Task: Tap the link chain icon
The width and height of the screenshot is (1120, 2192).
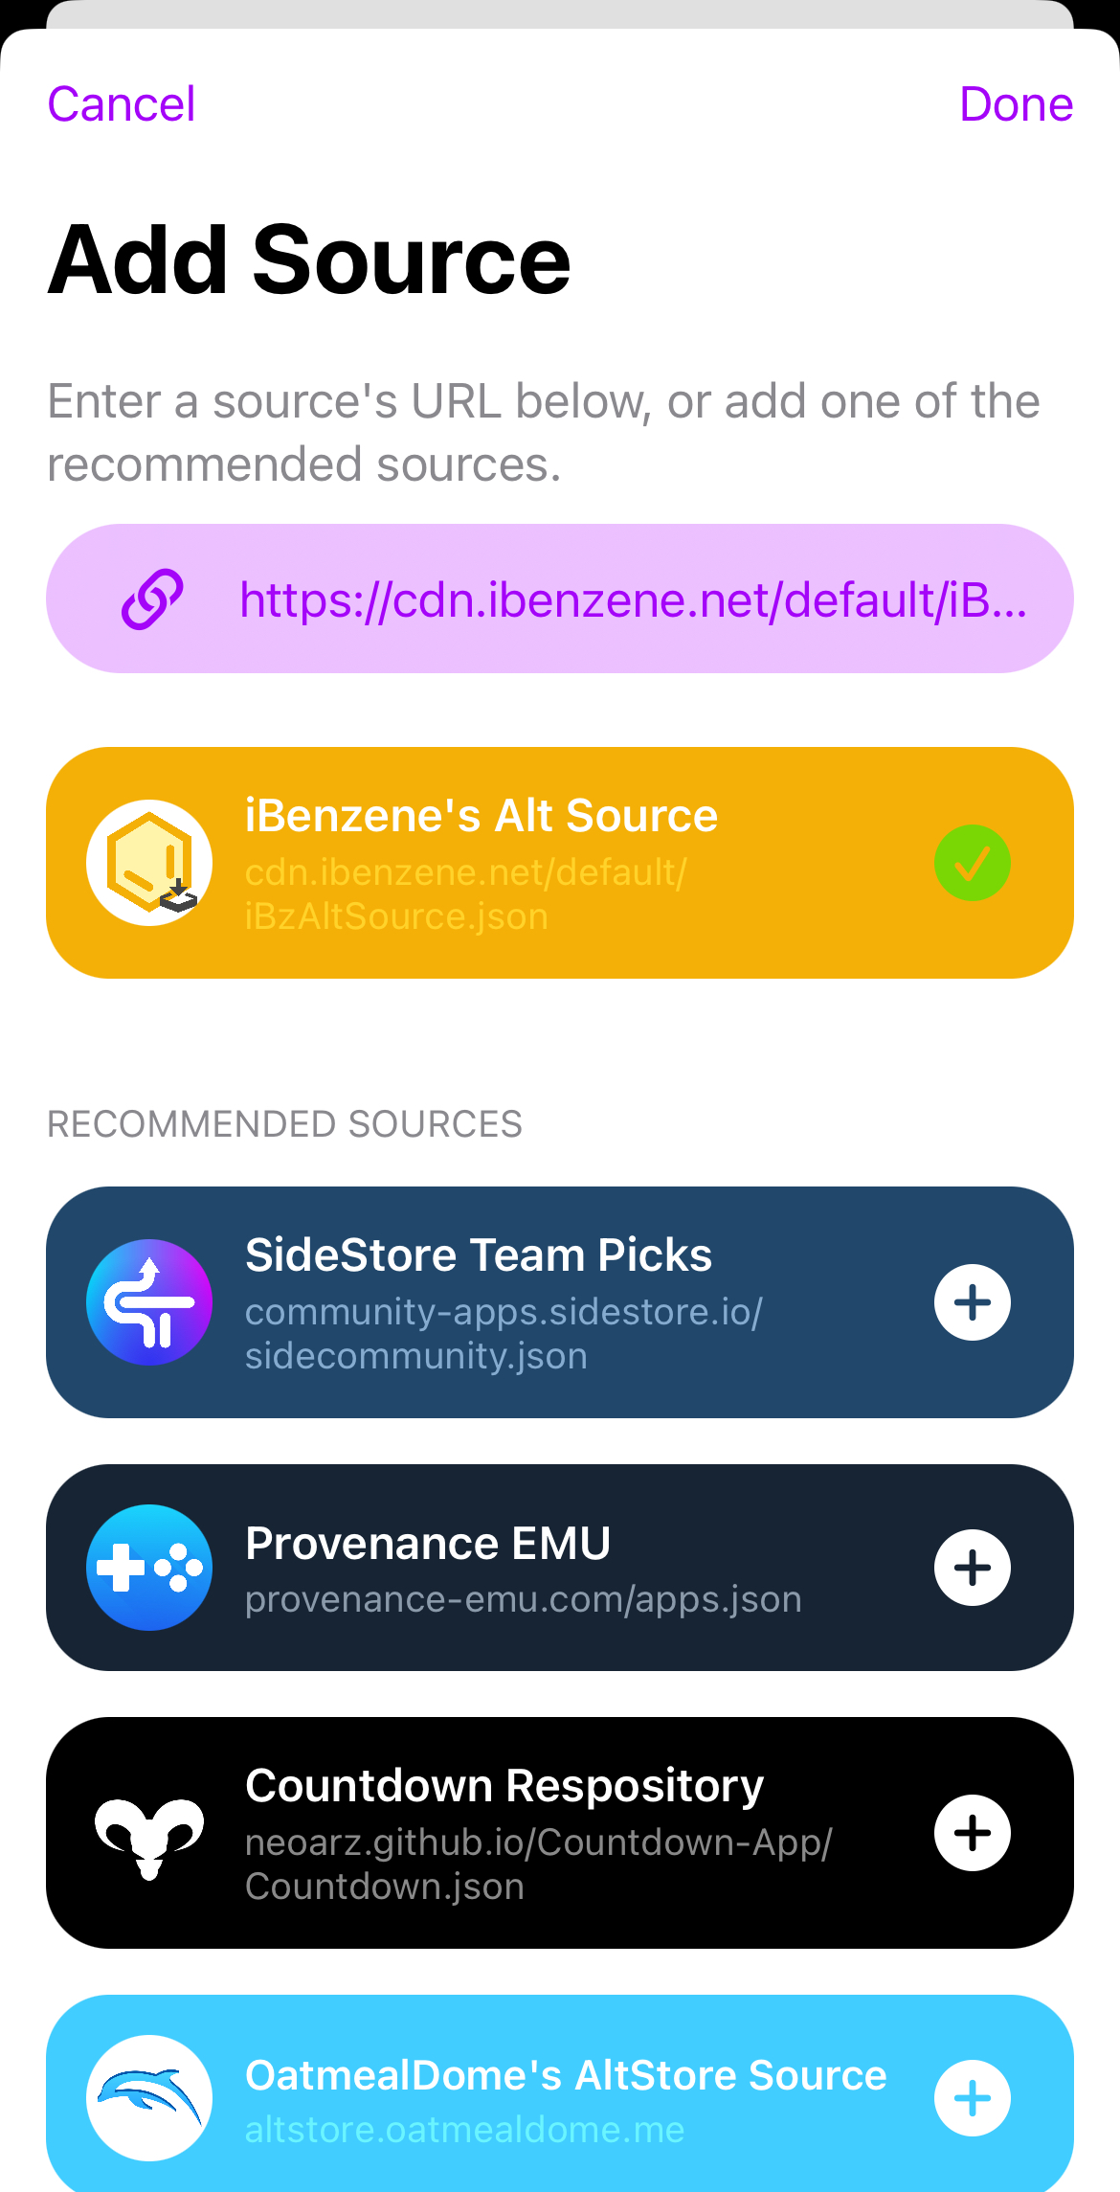Action: coord(151,599)
